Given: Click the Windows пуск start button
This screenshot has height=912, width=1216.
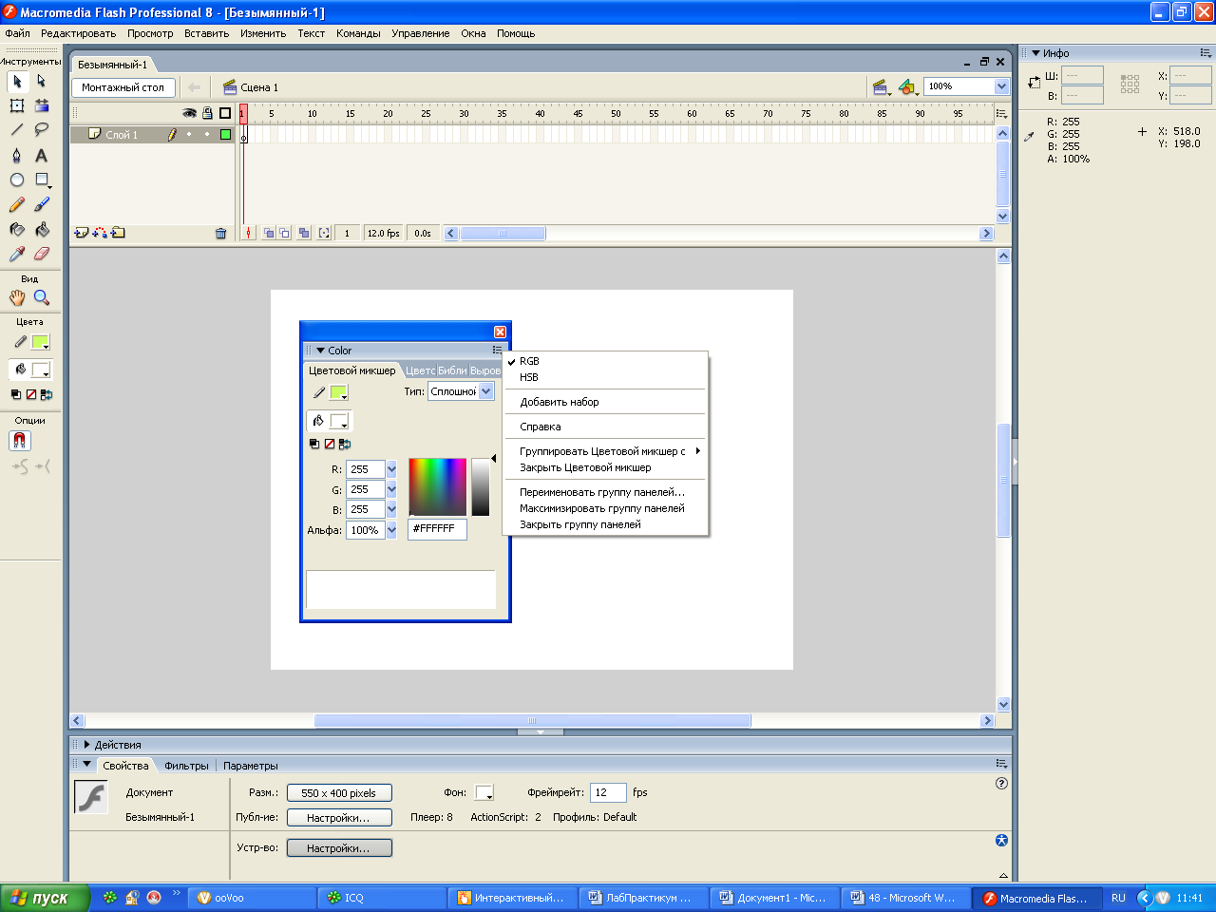Looking at the screenshot, I should (45, 898).
